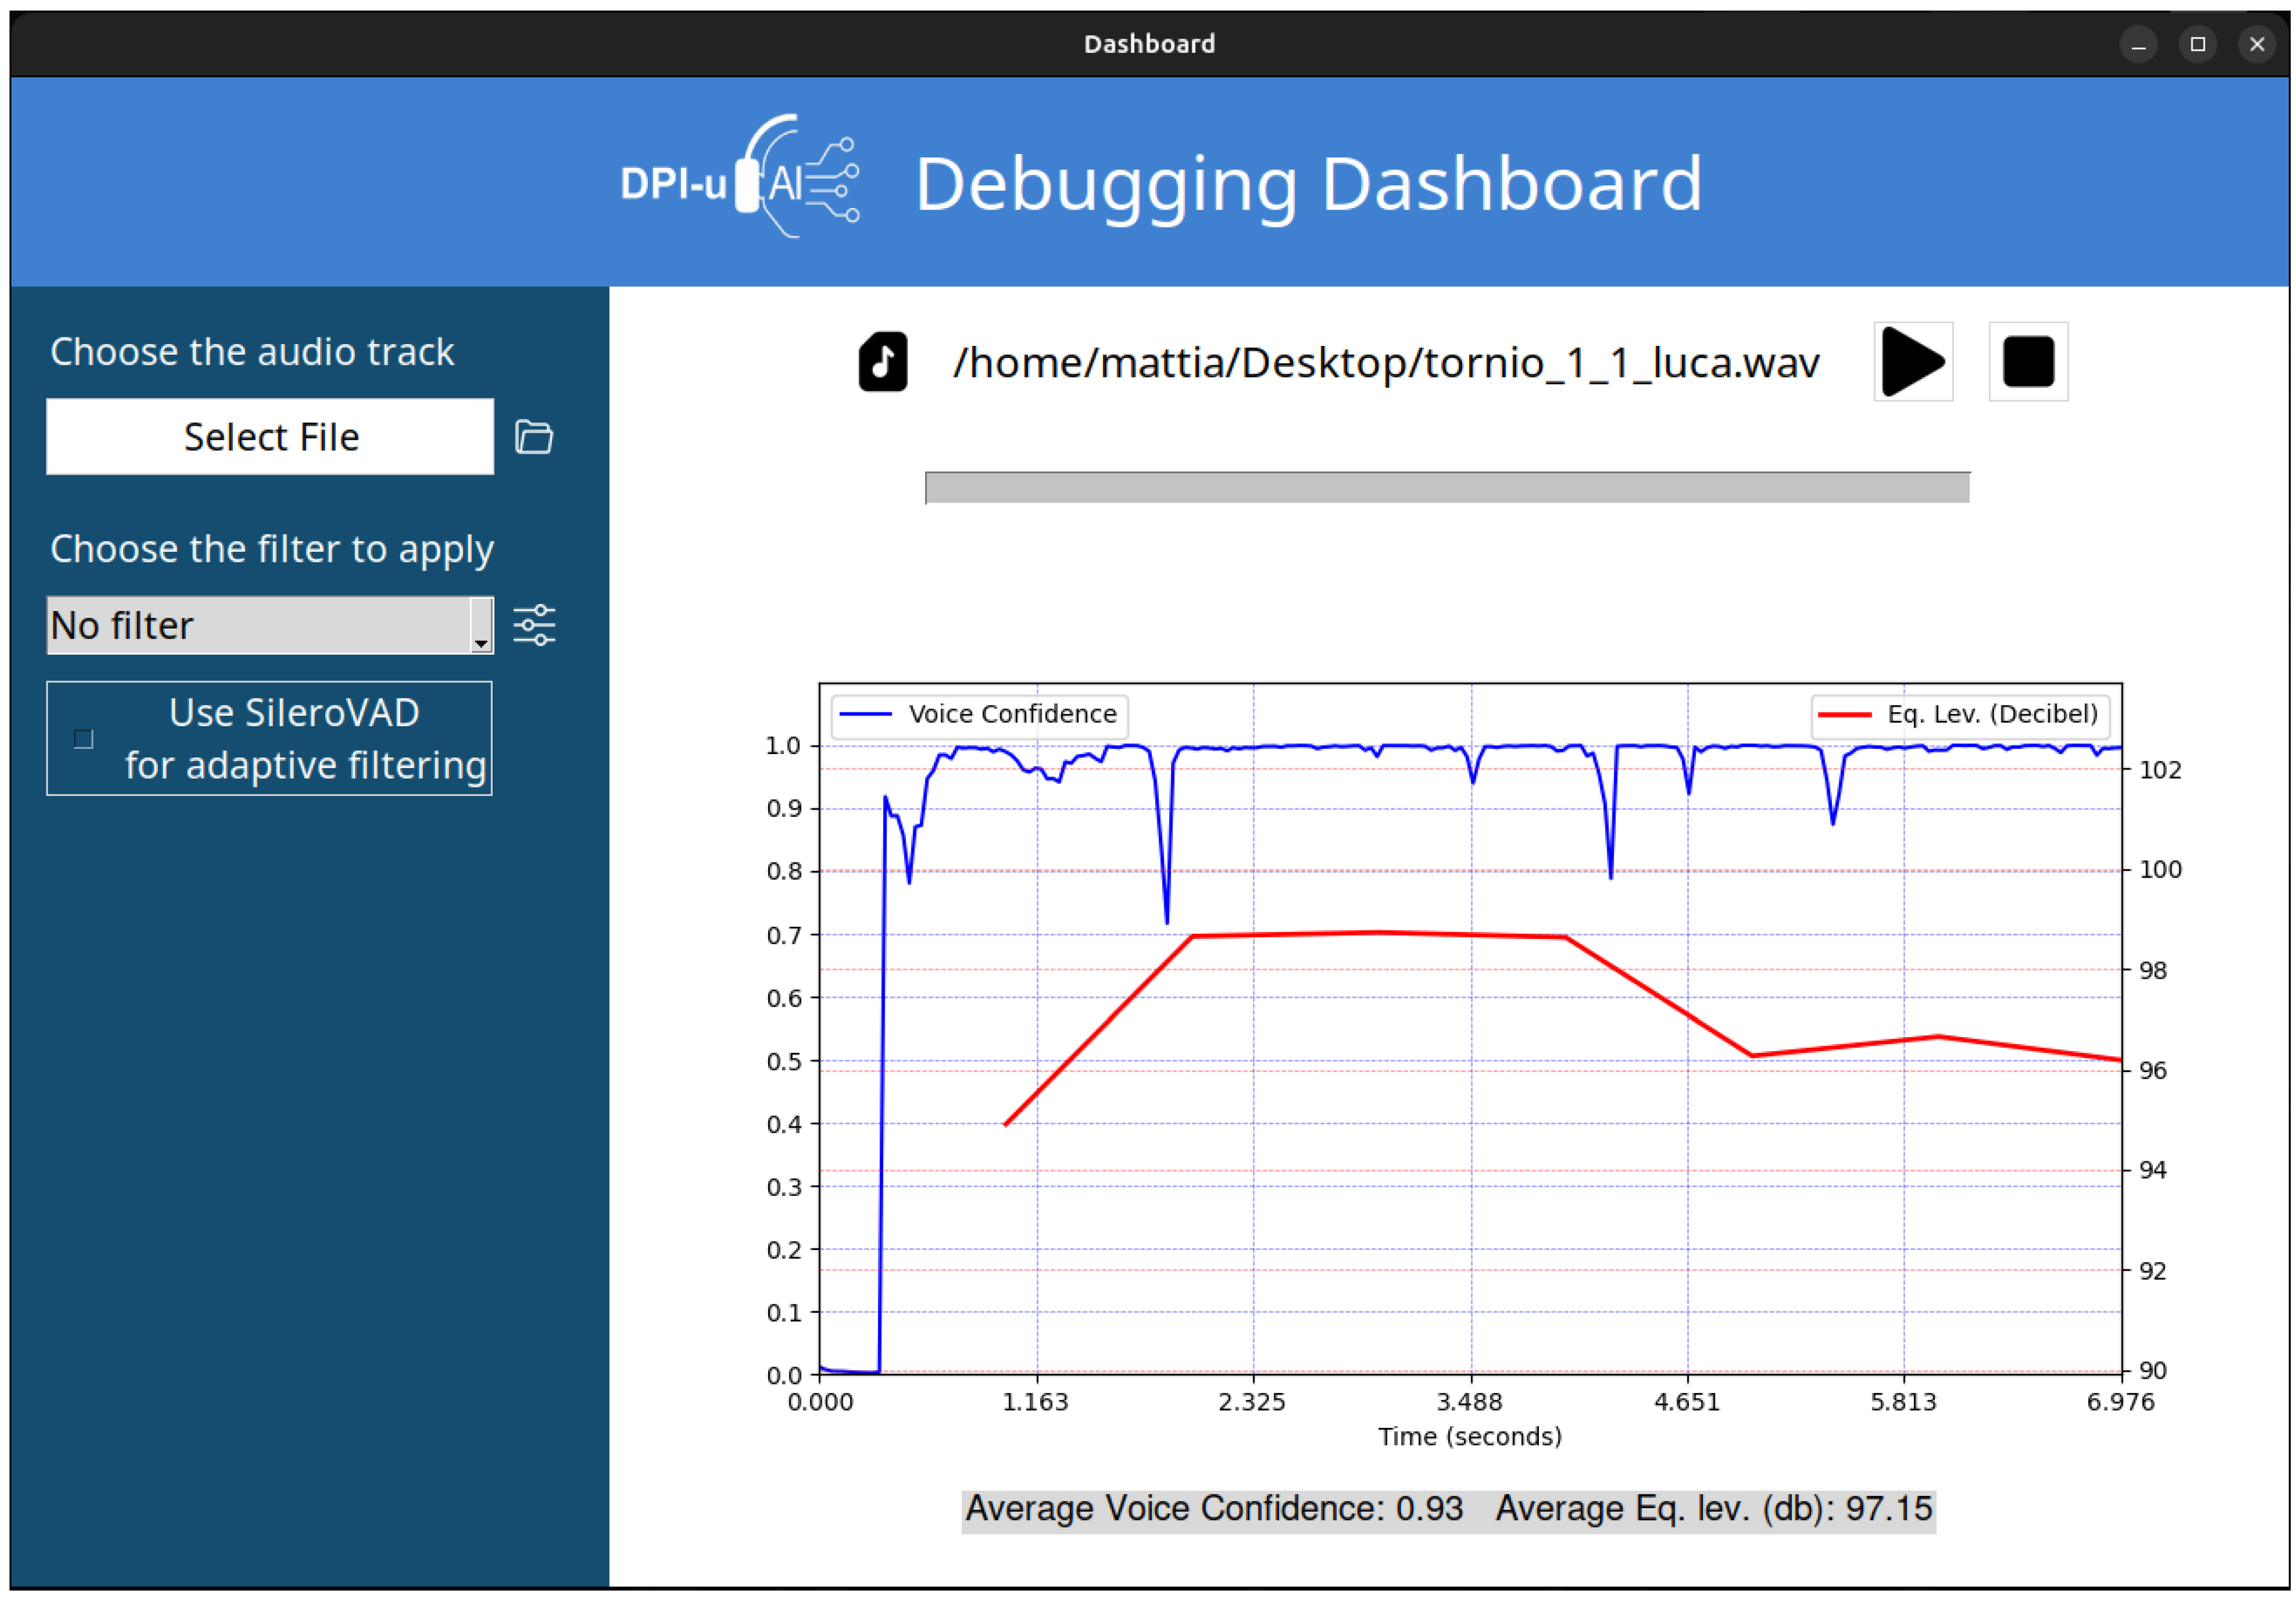Image resolution: width=2296 pixels, height=1599 pixels.
Task: Open the No filter dropdown
Action: point(270,626)
